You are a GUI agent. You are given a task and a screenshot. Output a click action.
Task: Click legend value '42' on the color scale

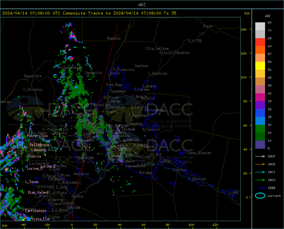click(x=270, y=94)
